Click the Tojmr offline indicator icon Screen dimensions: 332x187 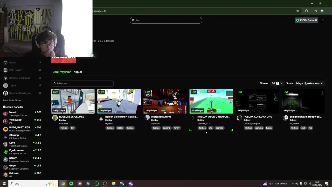(40, 85)
